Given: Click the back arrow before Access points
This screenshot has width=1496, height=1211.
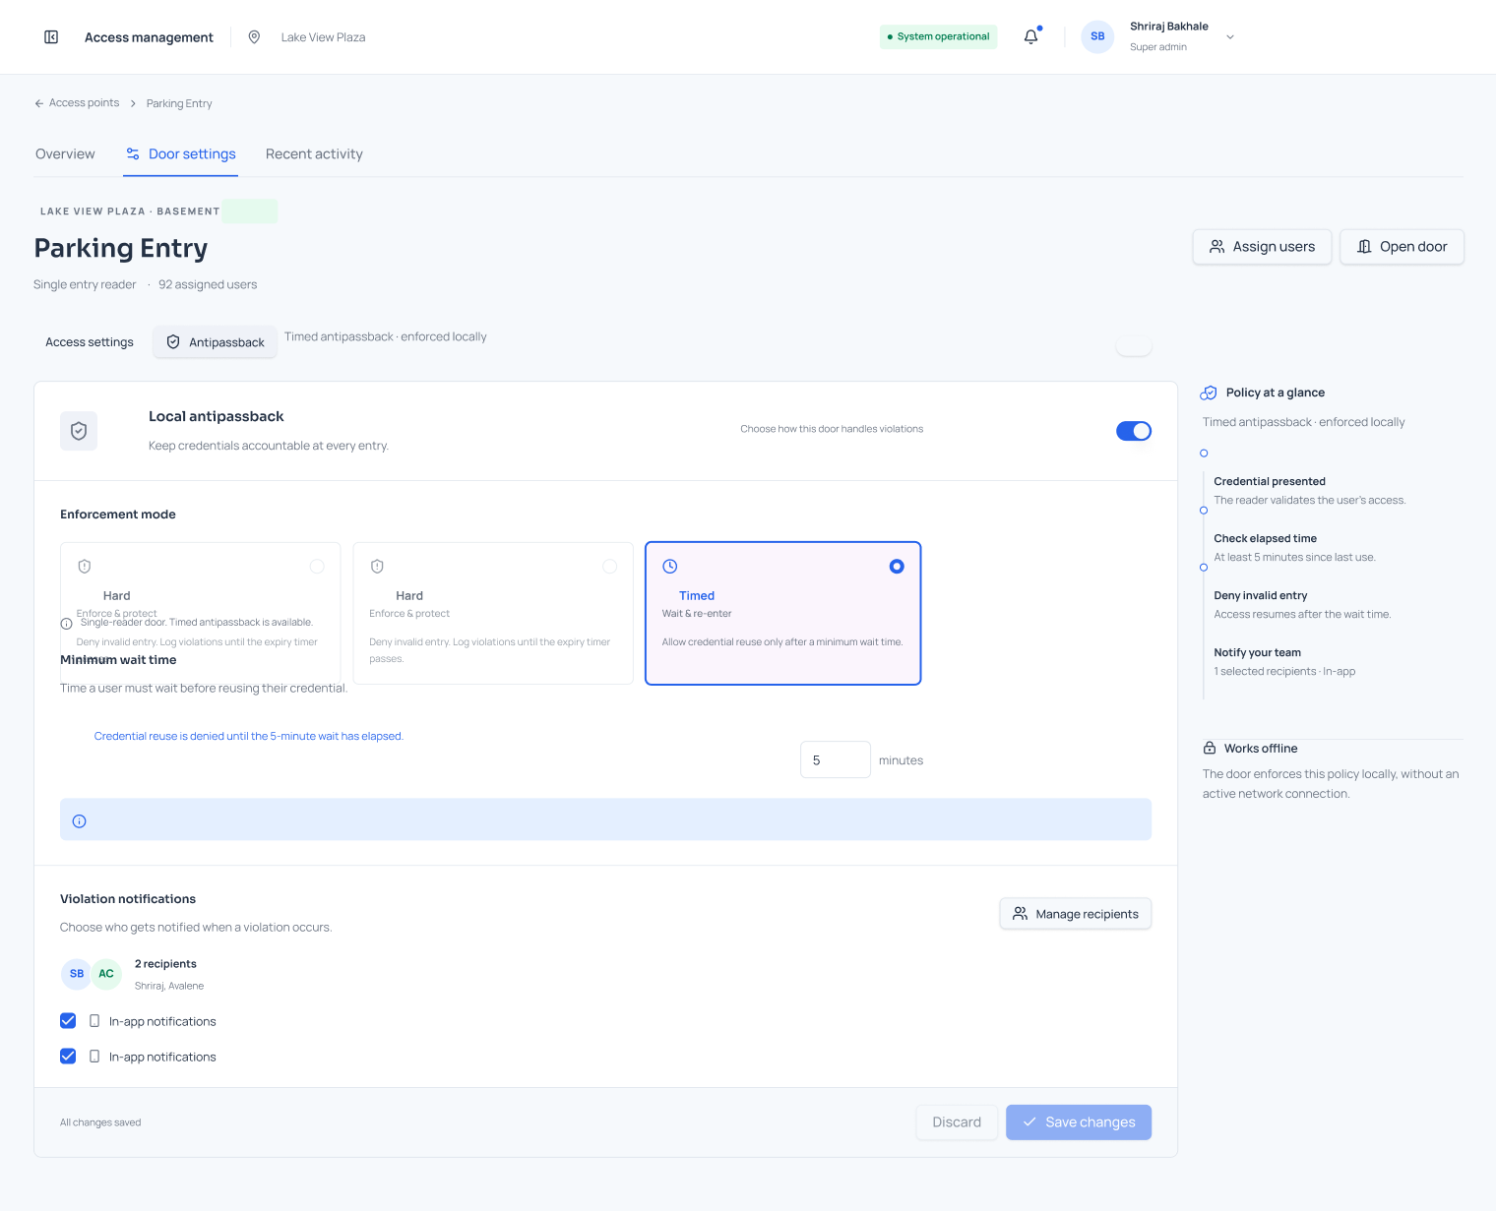Looking at the screenshot, I should tap(39, 103).
